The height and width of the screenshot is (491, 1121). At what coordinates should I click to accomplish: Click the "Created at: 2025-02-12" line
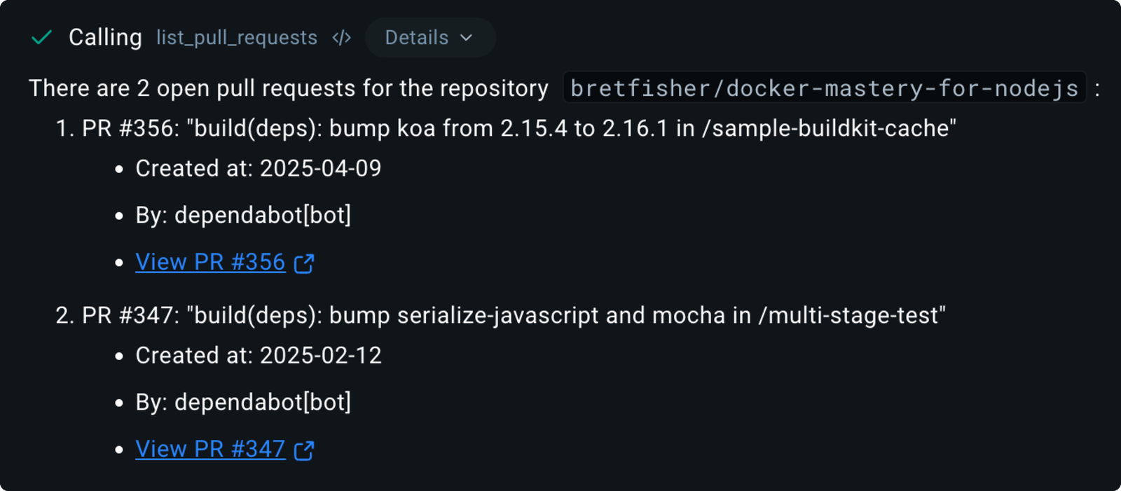pyautogui.click(x=258, y=355)
